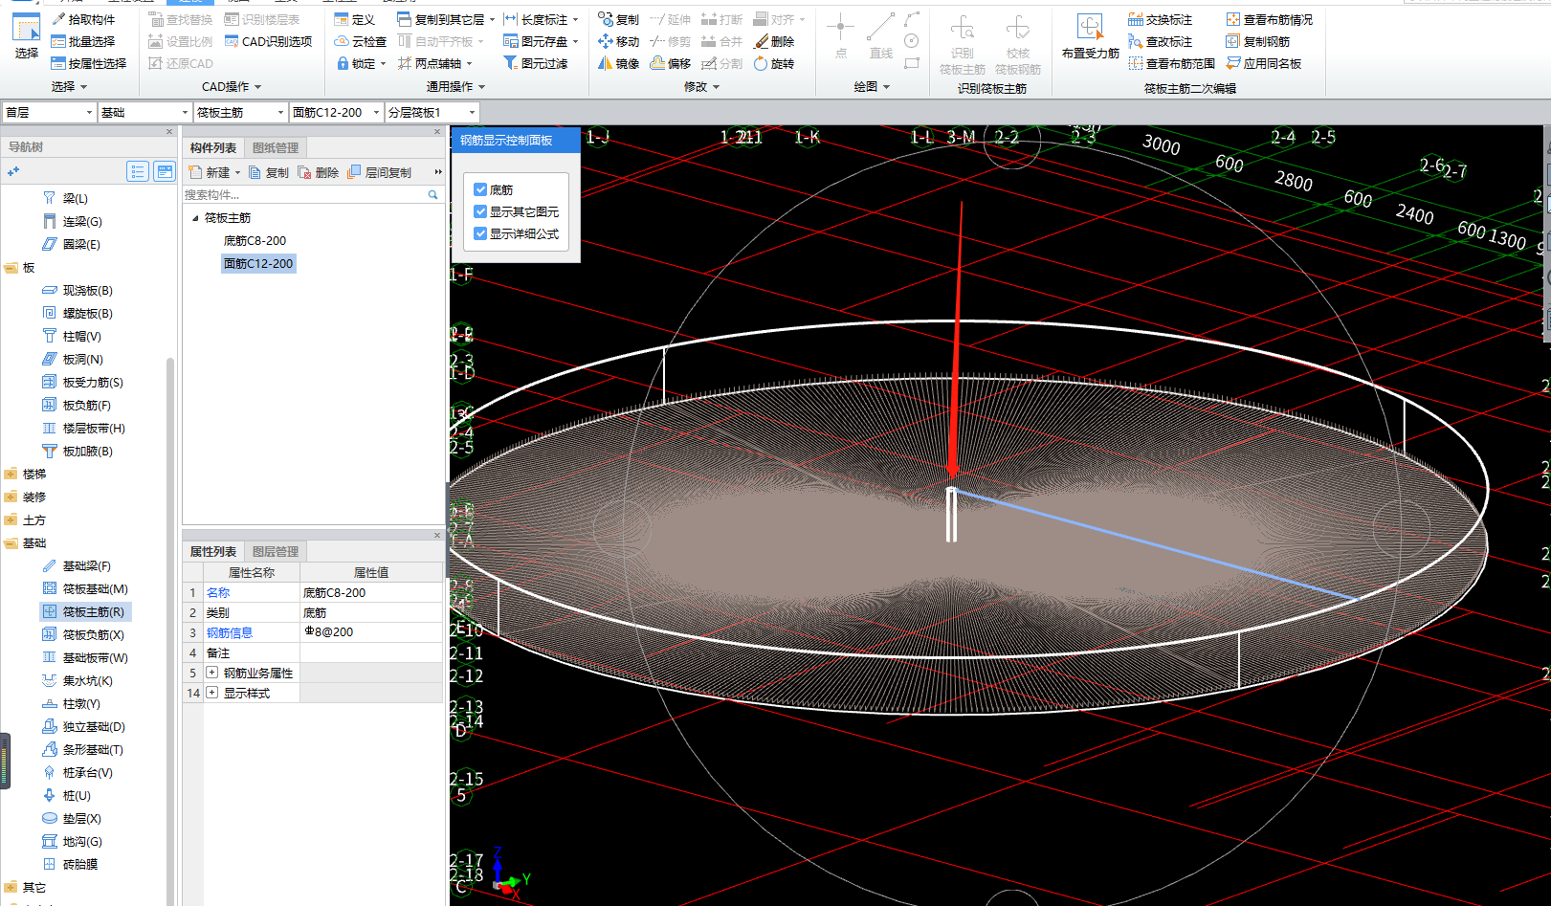The height and width of the screenshot is (906, 1551).
Task: Expand the 钢筋业务属性 property group
Action: (211, 673)
